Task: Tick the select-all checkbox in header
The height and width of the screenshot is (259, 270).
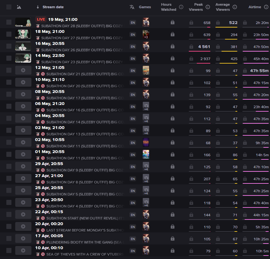Action: coord(9,7)
